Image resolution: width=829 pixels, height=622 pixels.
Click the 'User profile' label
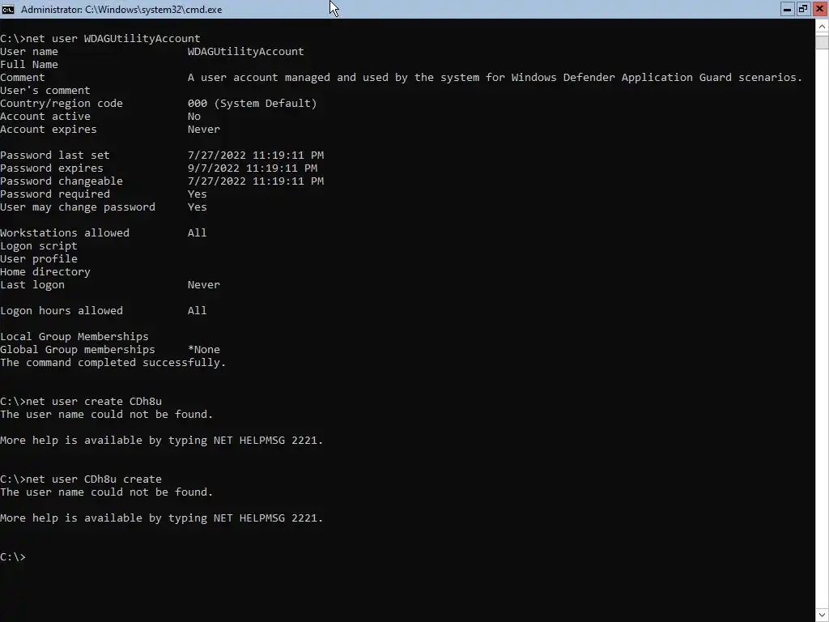click(x=39, y=258)
